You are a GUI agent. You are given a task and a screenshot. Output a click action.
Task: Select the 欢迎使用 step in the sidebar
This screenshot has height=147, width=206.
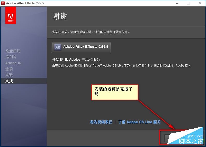13,51
